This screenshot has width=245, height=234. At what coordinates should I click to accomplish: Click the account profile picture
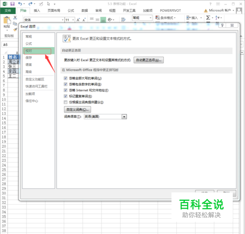point(239,11)
